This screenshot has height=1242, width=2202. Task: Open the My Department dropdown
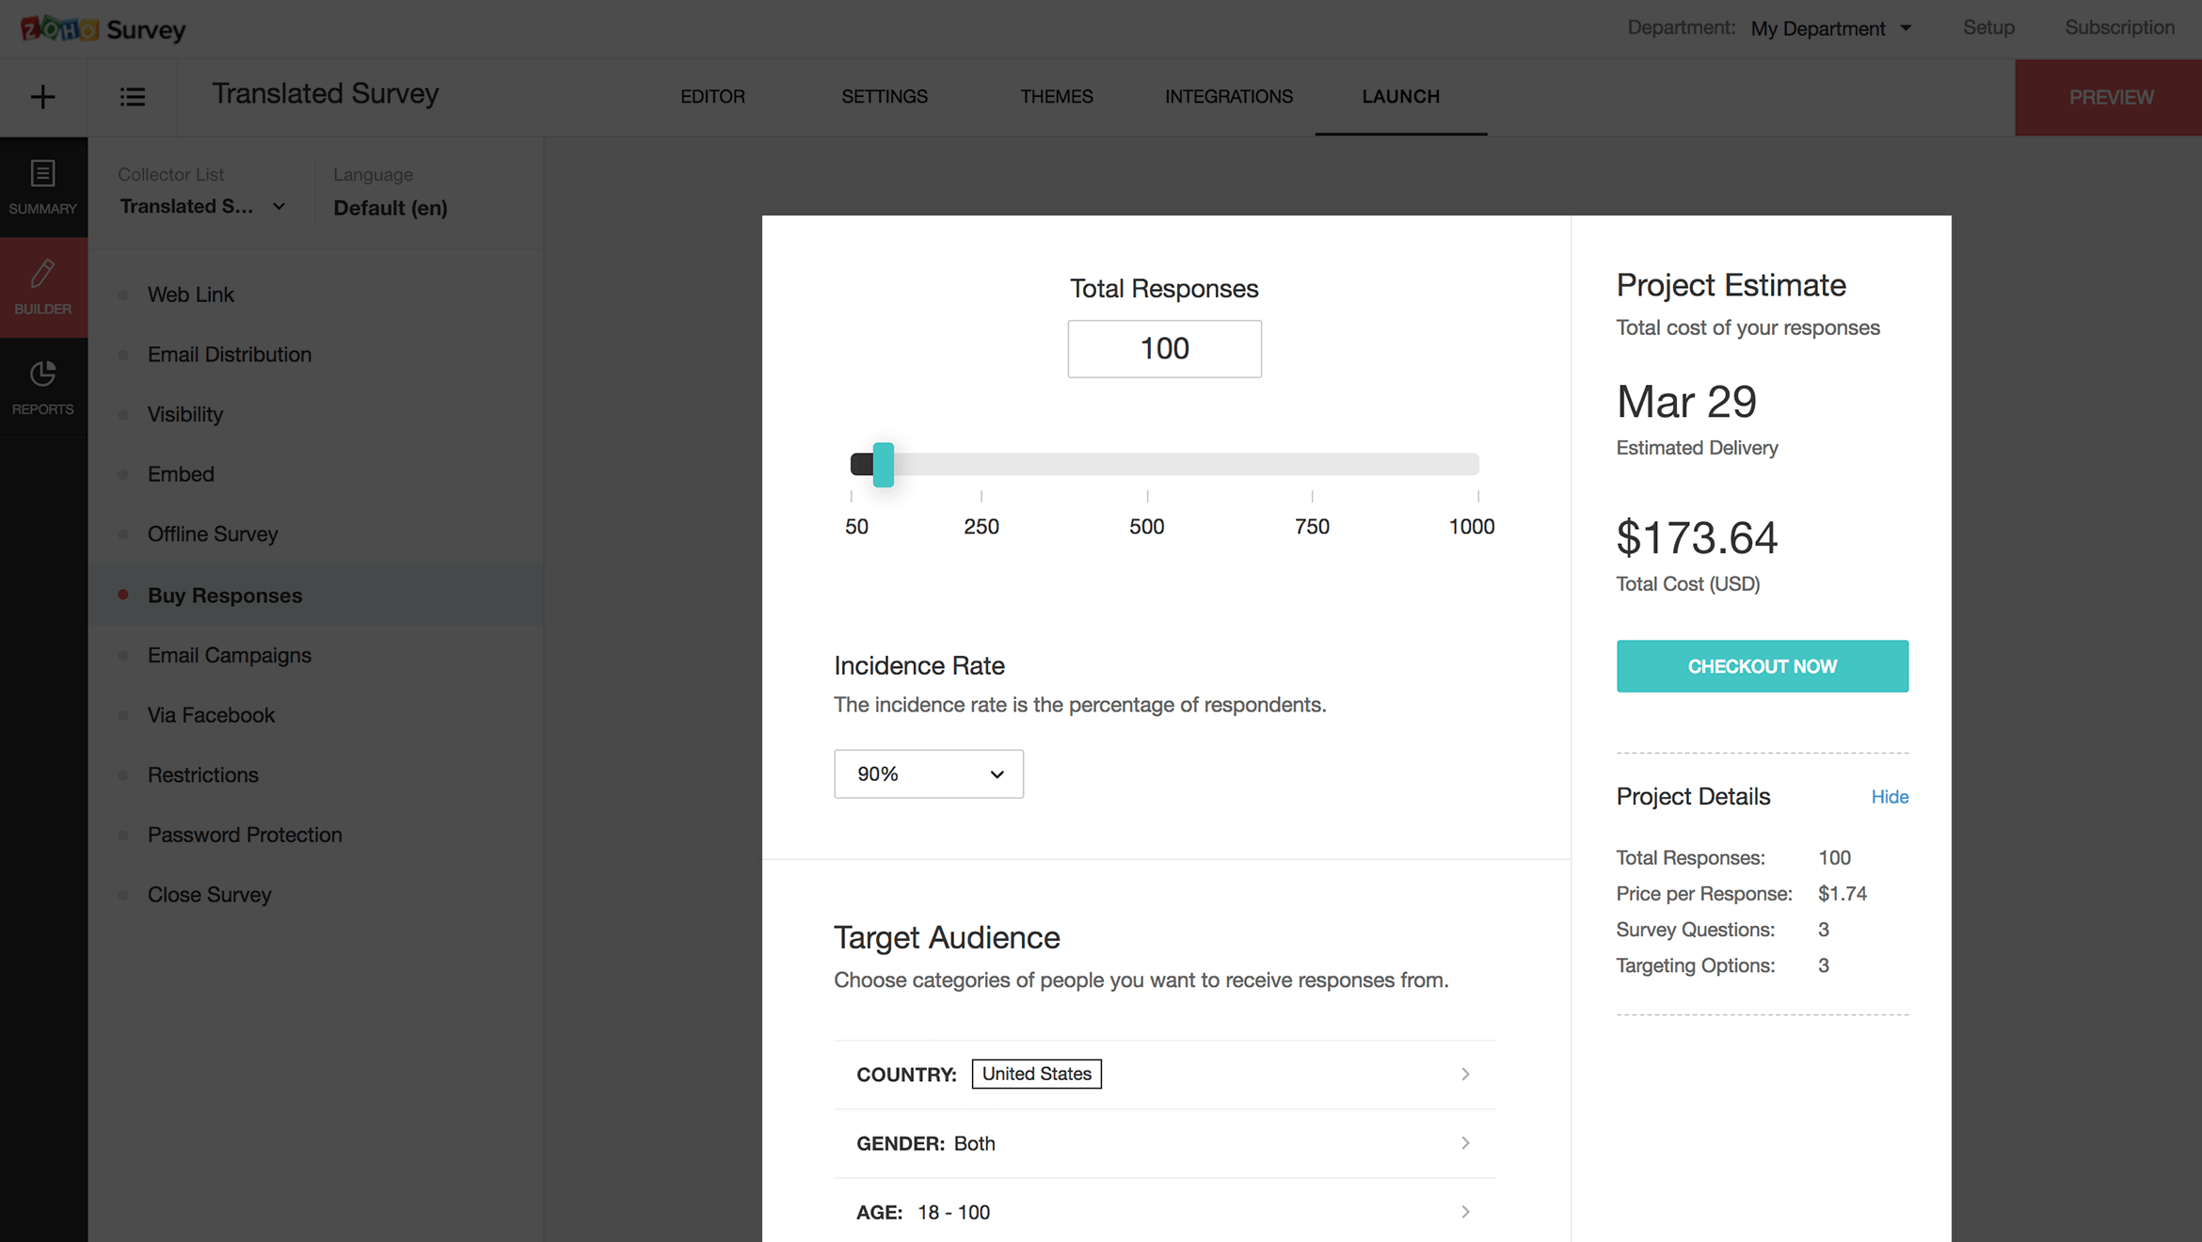[x=1830, y=29]
